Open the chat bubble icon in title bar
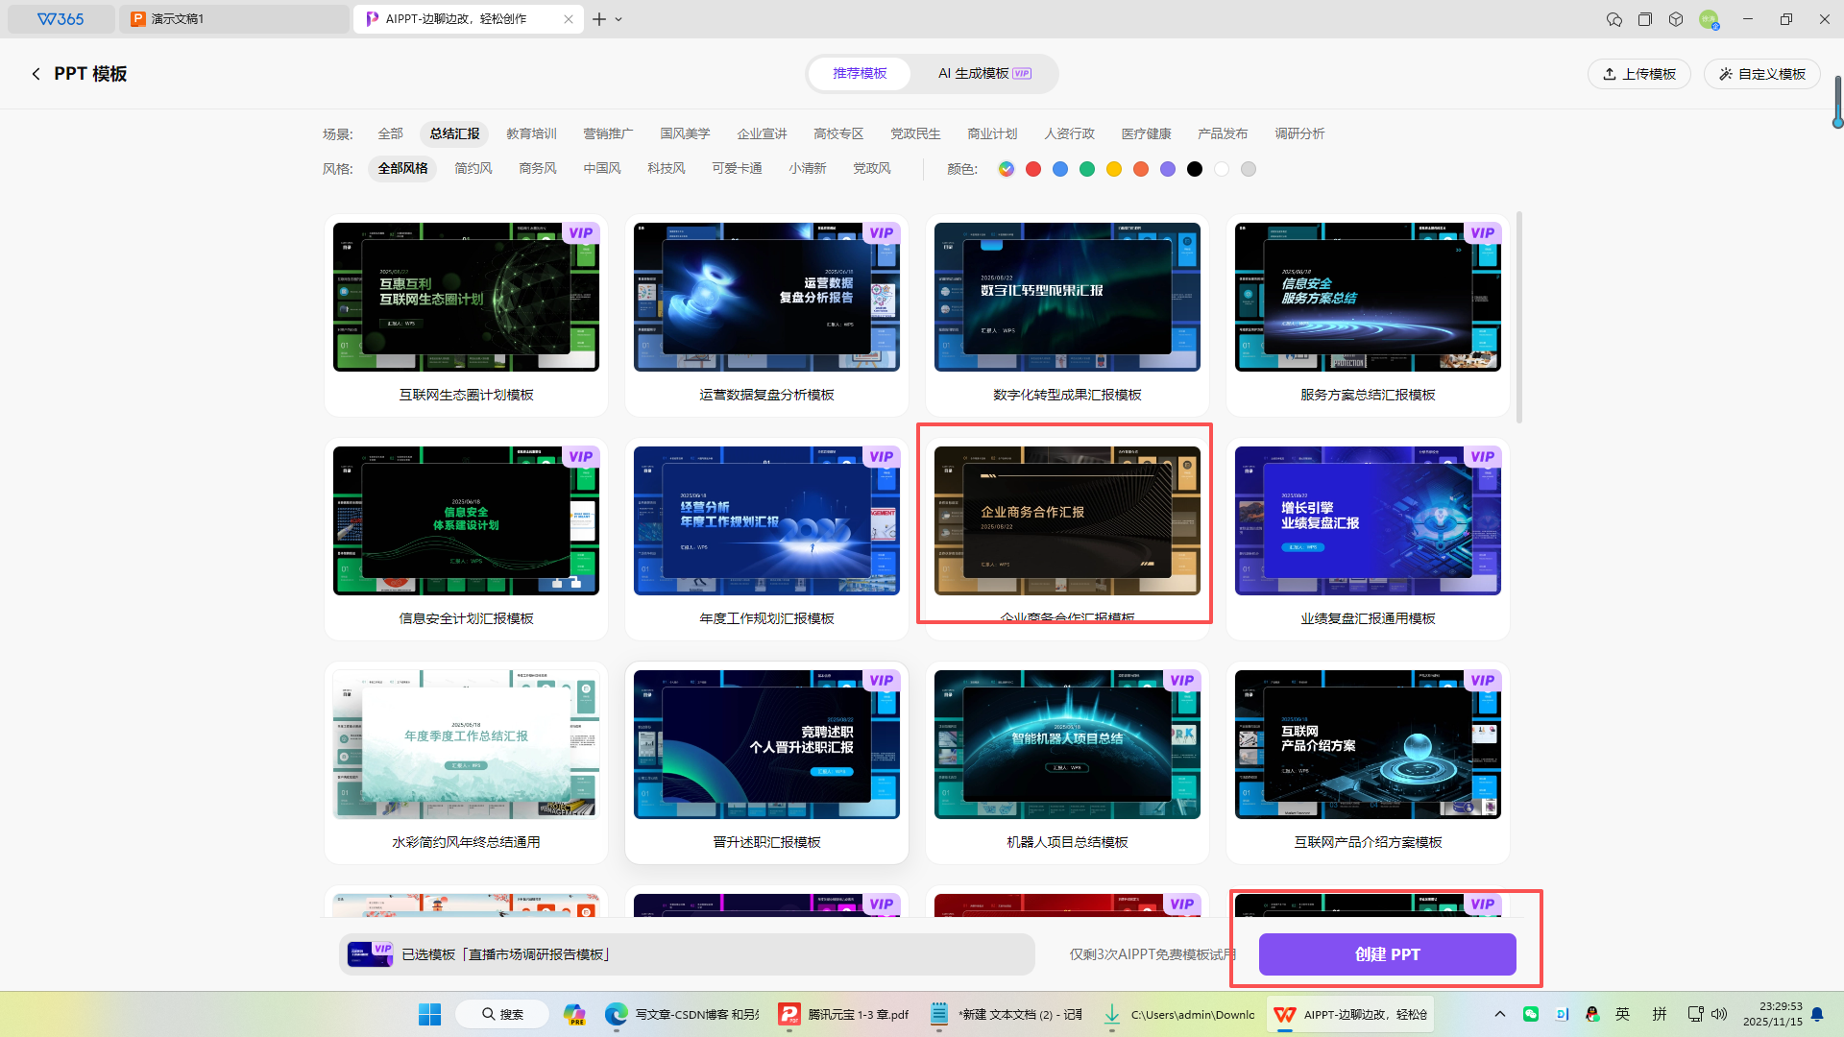The image size is (1844, 1037). 1613,19
